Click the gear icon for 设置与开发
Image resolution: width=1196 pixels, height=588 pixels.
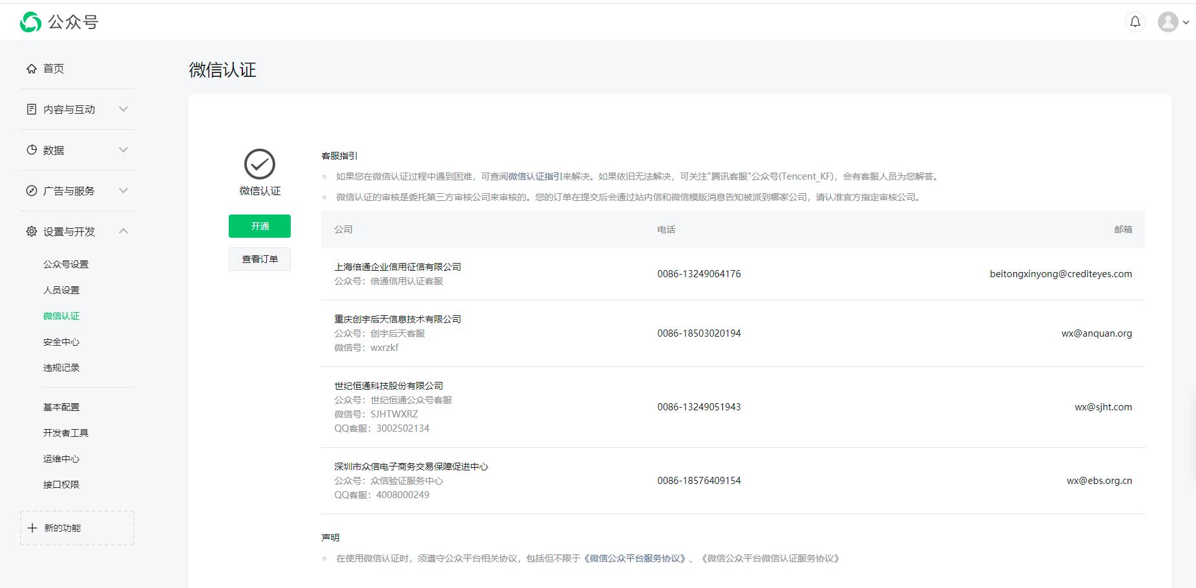[x=31, y=231]
